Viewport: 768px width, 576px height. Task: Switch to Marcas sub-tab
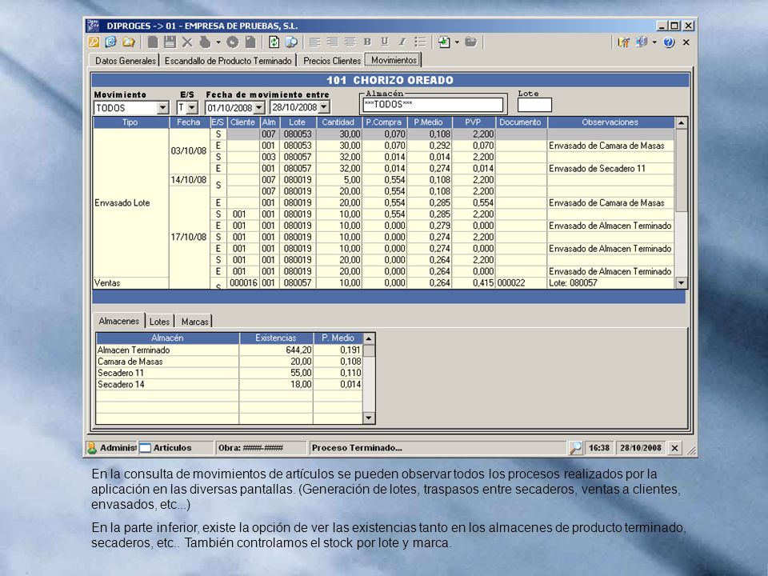click(x=195, y=322)
